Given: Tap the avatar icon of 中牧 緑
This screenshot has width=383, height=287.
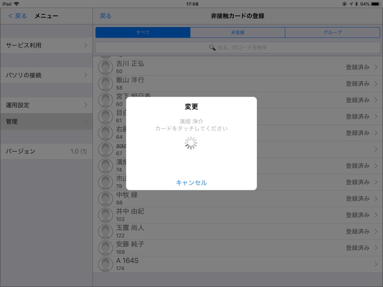Looking at the screenshot, I should click(x=106, y=199).
